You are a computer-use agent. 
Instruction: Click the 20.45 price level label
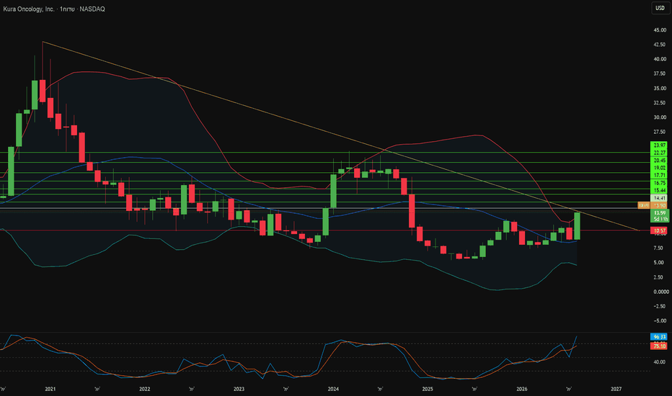click(x=660, y=161)
